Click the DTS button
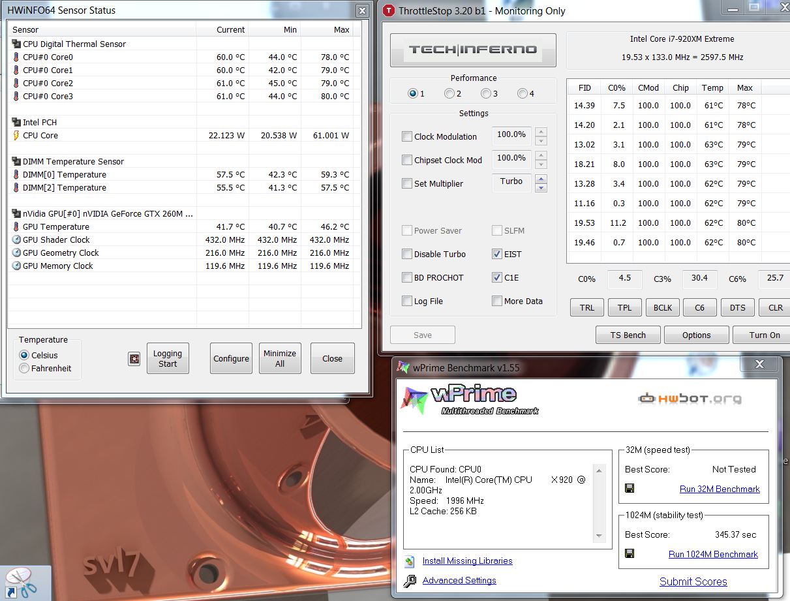This screenshot has width=790, height=601. point(738,308)
